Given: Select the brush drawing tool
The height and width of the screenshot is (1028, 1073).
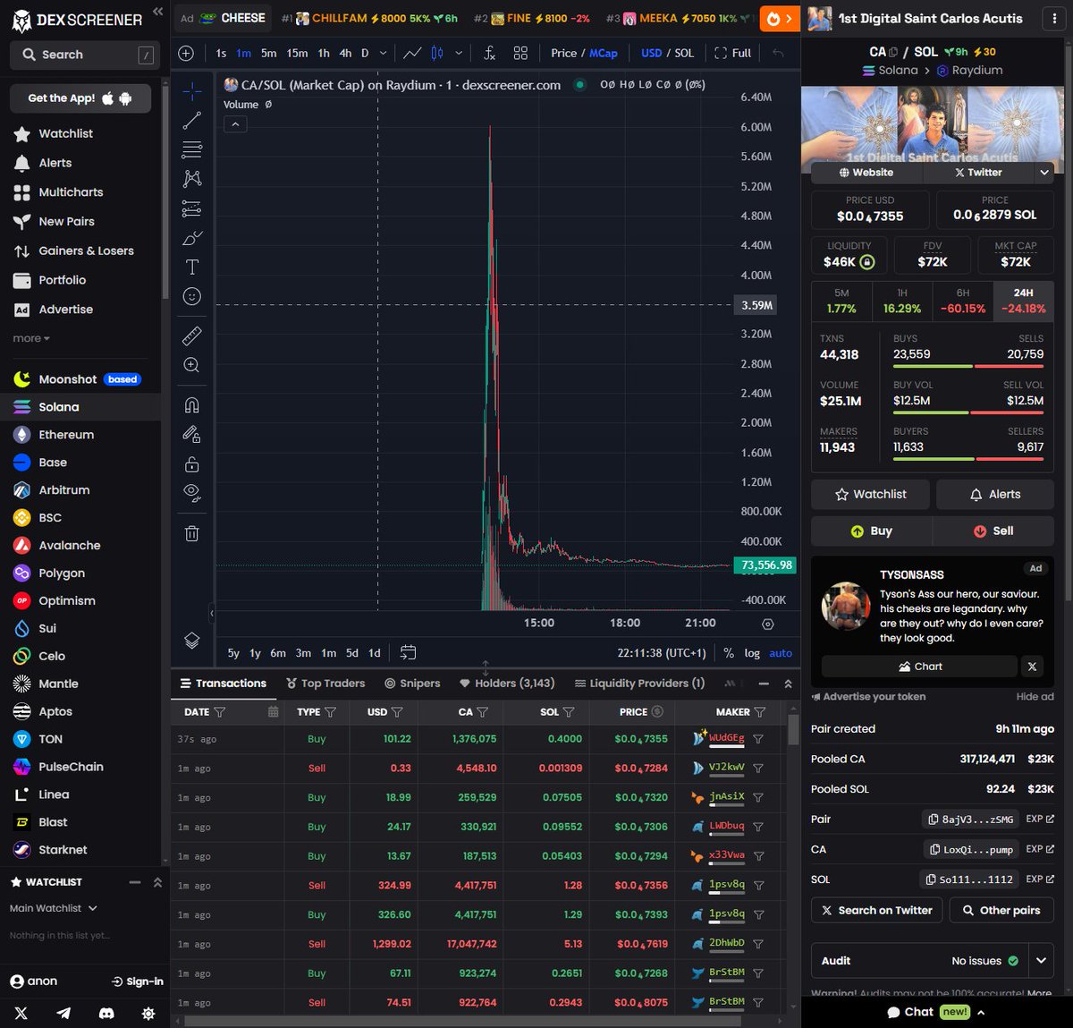Looking at the screenshot, I should (x=191, y=238).
